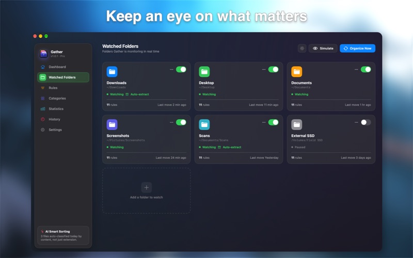The image size is (413, 258).
Task: Click the orange Documents folder icon
Action: (x=296, y=72)
